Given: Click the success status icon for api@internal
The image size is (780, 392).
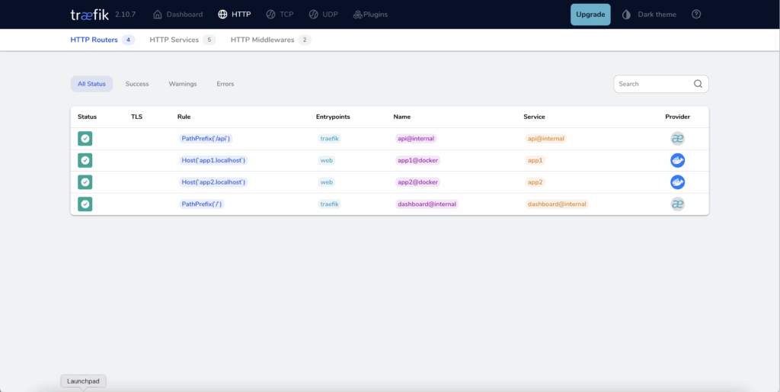Looking at the screenshot, I should 85,139.
